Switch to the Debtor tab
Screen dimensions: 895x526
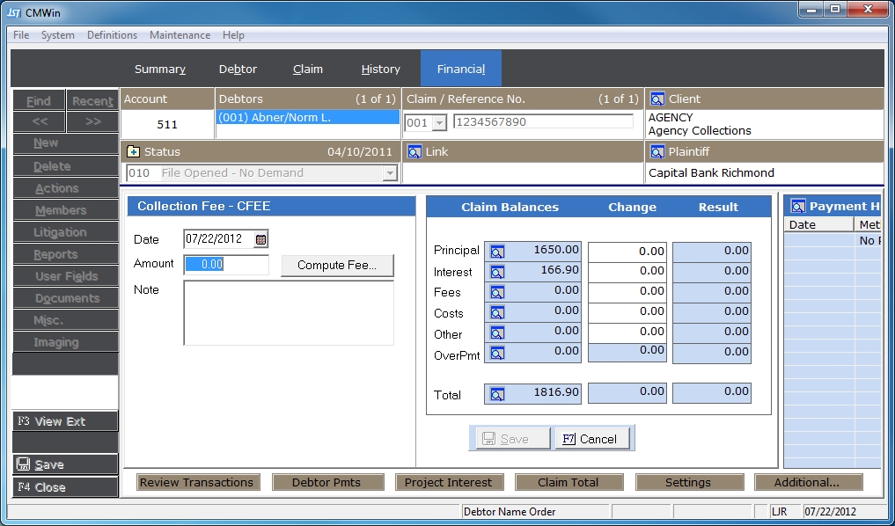click(x=238, y=69)
